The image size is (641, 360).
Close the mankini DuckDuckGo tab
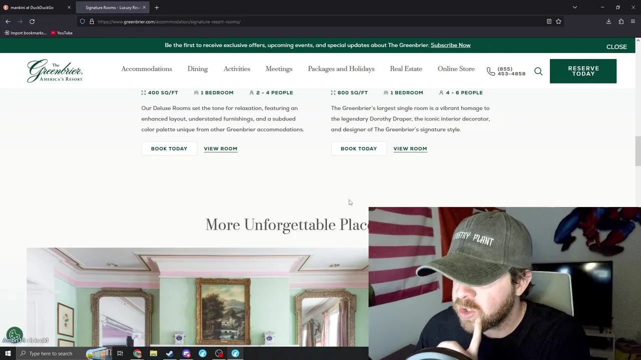(x=69, y=7)
